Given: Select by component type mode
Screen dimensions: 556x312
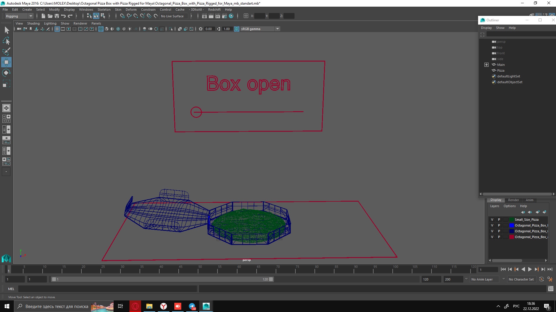Looking at the screenshot, I should click(103, 16).
